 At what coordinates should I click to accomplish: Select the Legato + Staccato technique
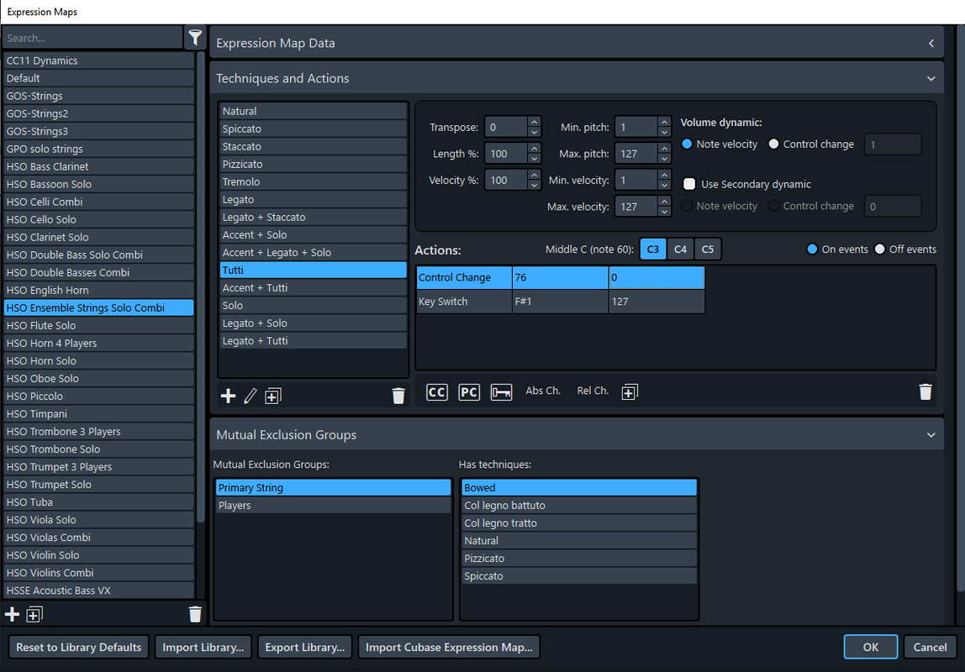click(x=314, y=217)
